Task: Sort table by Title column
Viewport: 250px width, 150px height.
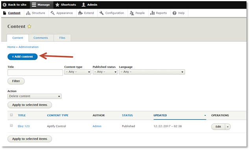Action: tap(22, 115)
